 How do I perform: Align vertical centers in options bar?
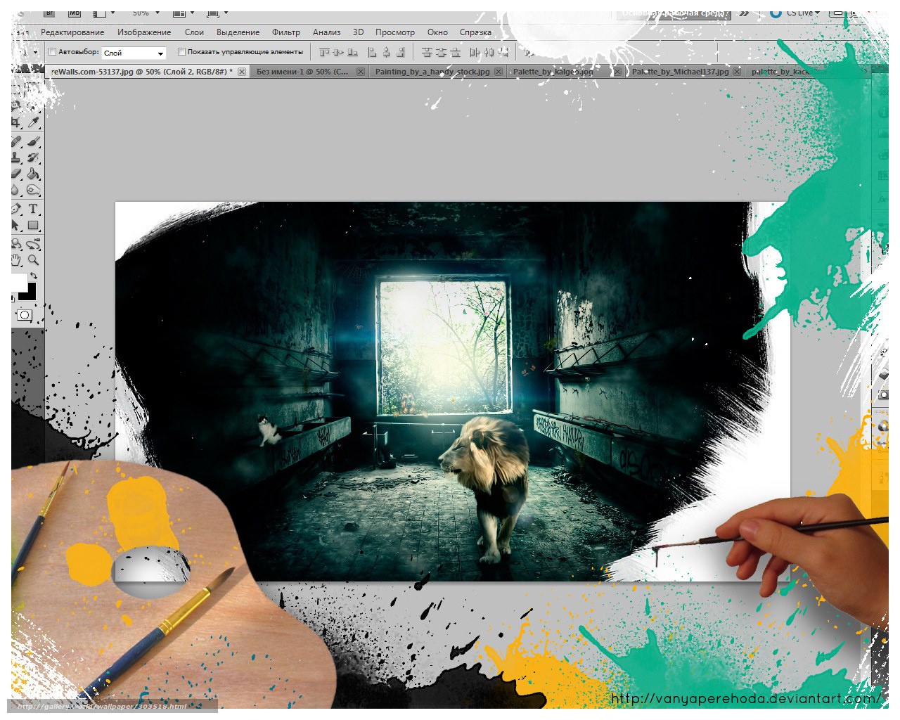338,52
